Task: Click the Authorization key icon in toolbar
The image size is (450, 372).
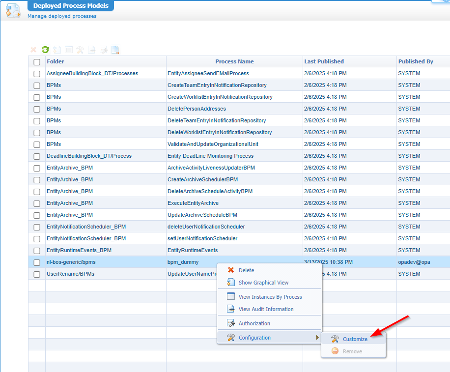Action: [104, 50]
